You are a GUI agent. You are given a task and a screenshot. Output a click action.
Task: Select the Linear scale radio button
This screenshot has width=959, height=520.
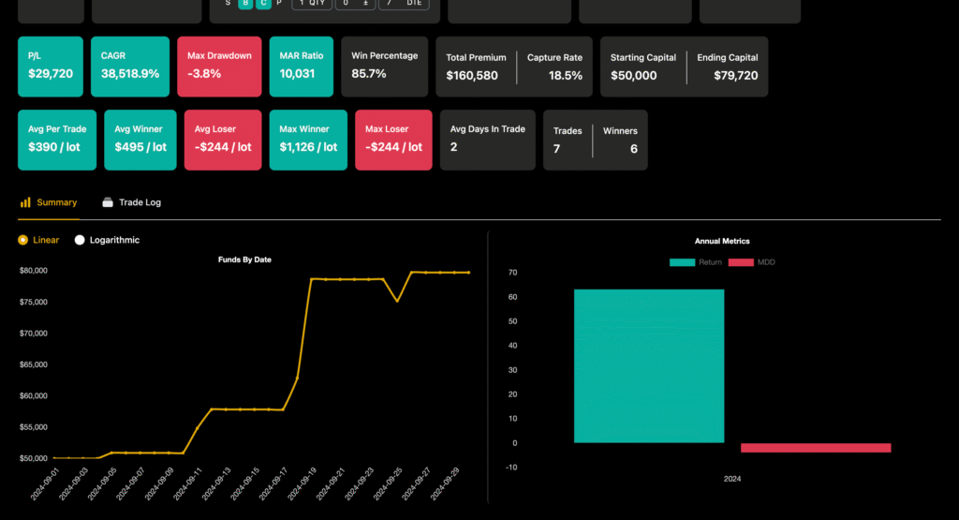tap(23, 240)
